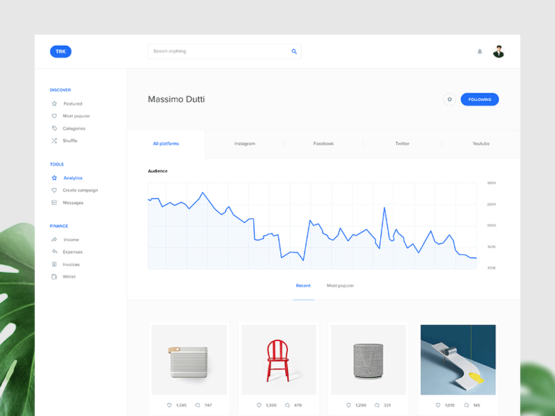Open Wallet using its card icon

(53, 276)
